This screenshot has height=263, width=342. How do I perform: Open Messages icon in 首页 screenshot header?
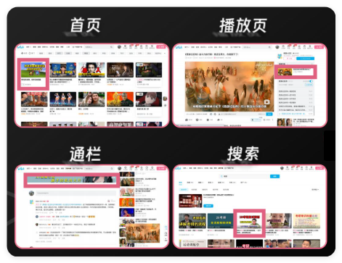point(131,46)
